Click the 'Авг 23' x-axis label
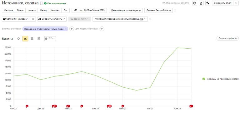Image resolution: width=240 pixels, height=117 pixels. 150,109
